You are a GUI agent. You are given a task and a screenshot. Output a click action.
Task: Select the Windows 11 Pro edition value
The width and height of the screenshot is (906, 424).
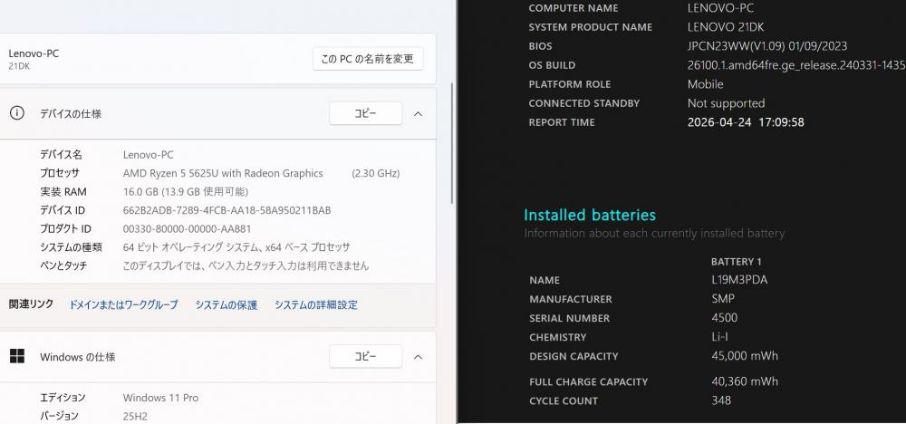click(160, 398)
